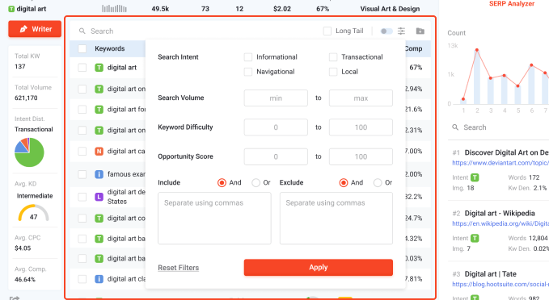Click the Search Volume min field
Viewport: 549px width, 300px height.
pos(276,98)
